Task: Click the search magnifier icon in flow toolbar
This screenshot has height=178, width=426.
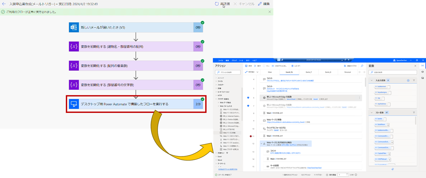Action: point(362,66)
